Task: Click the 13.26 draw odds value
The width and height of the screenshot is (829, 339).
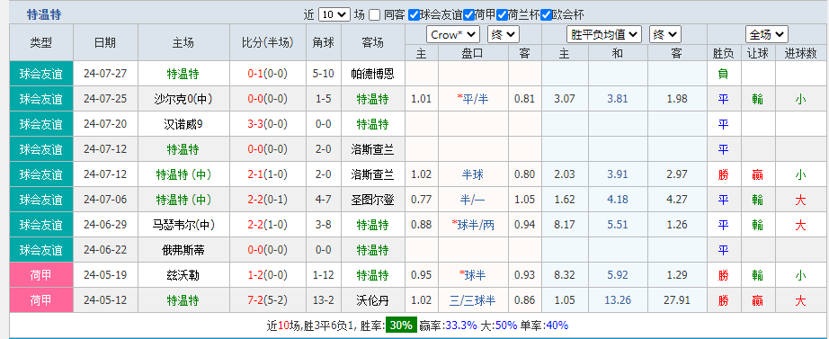Action: [618, 301]
